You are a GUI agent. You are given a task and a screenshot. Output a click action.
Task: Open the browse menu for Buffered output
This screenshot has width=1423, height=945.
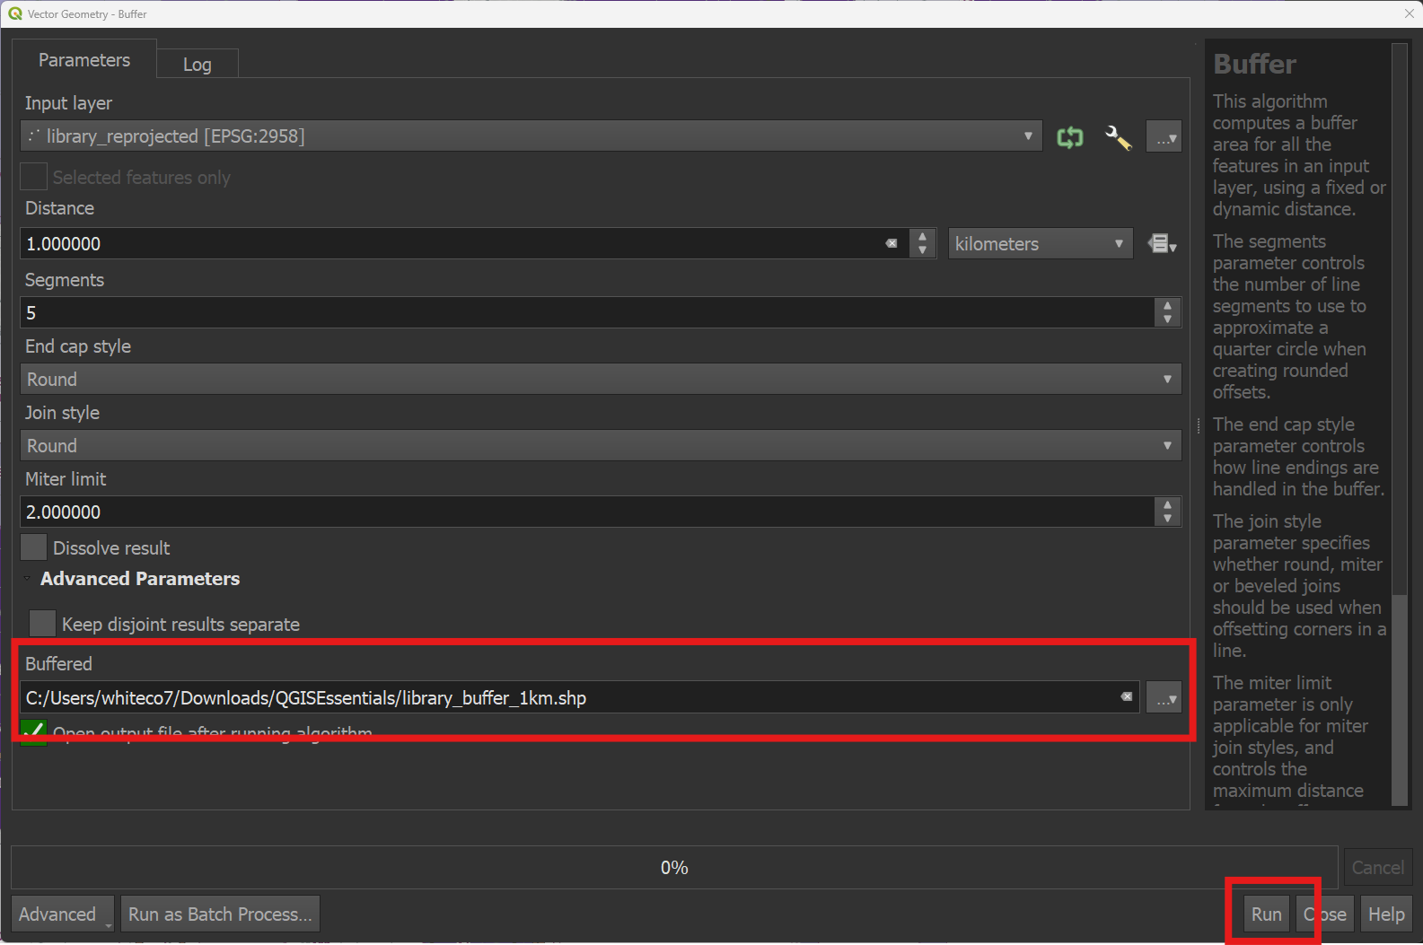tap(1164, 697)
